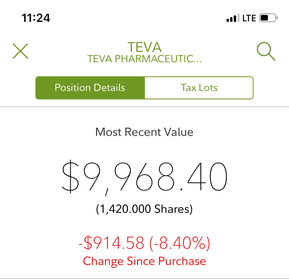Tap the LTE network indicator
Image resolution: width=289 pixels, height=279 pixels.
249,18
